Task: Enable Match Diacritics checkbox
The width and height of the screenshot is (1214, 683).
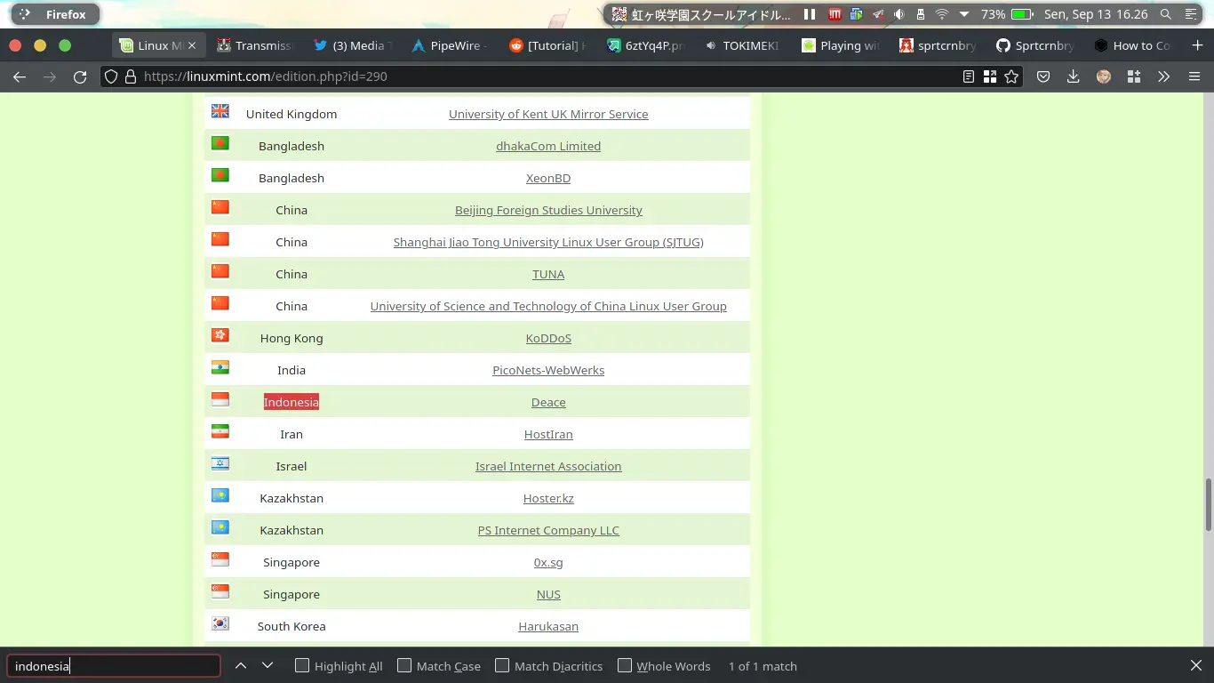Action: tap(502, 665)
